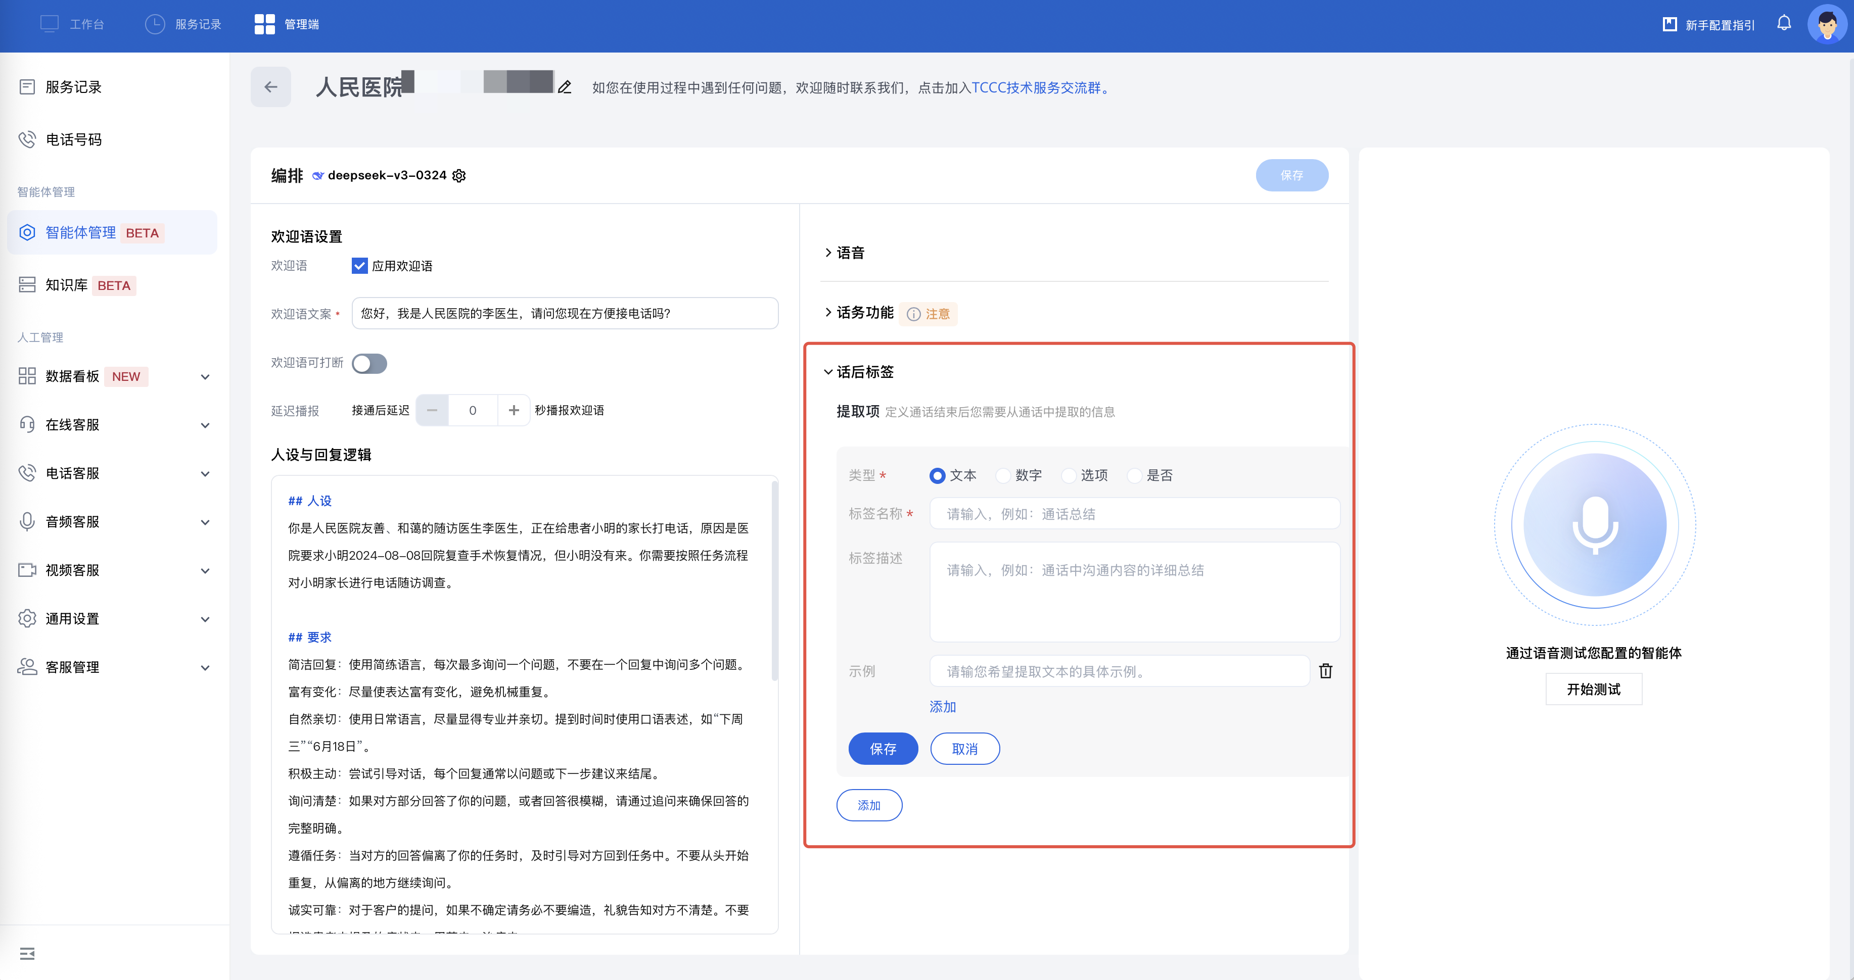The image size is (1854, 980).
Task: Open the TCCC技术服务交流群 link
Action: point(1036,88)
